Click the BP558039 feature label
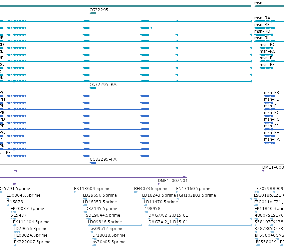This screenshot has height=247, width=284. coord(266,242)
